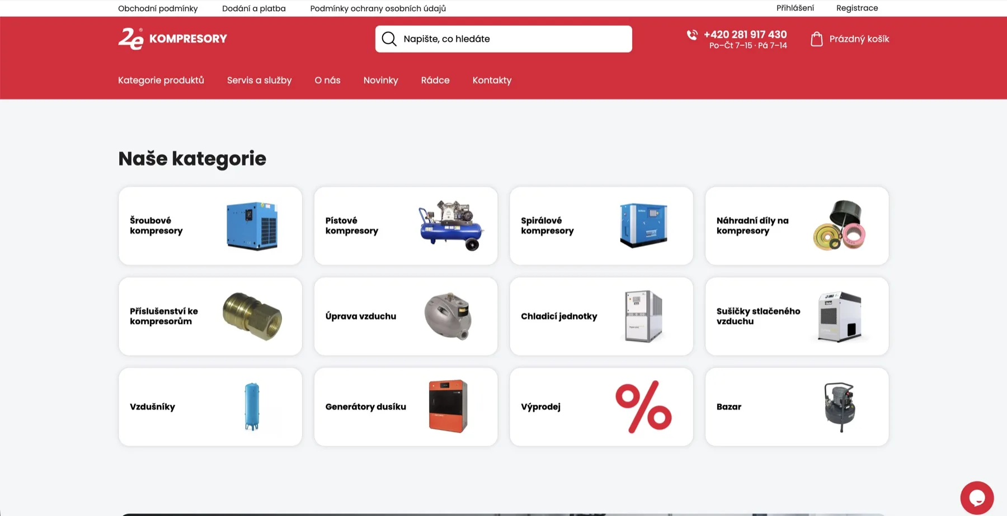1007x516 pixels.
Task: Open Dodání a platba link
Action: click(x=254, y=8)
